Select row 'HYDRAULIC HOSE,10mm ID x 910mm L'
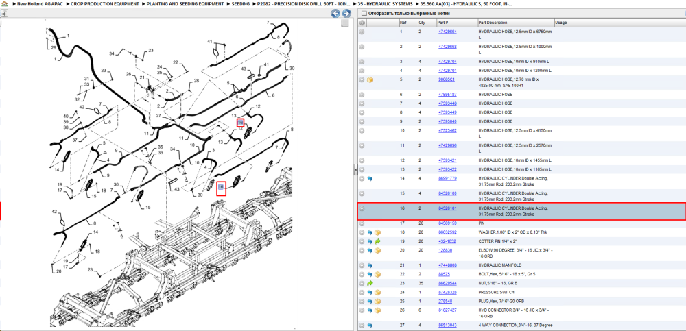The image size is (686, 331). [x=521, y=62]
